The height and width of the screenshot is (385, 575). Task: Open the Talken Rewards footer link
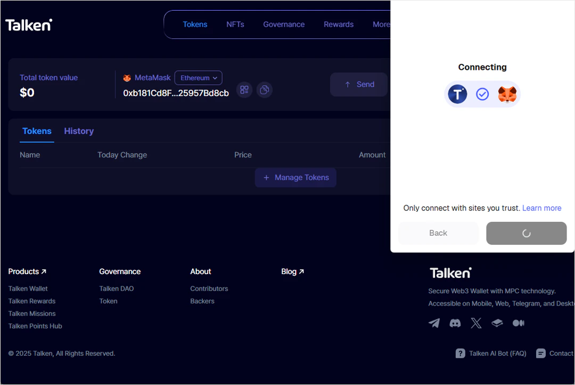tap(32, 301)
